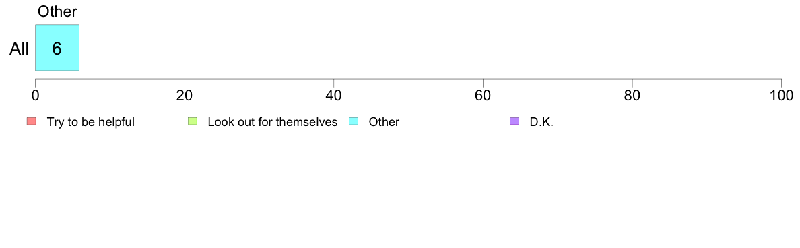Click the 0 axis tick label

coord(35,96)
